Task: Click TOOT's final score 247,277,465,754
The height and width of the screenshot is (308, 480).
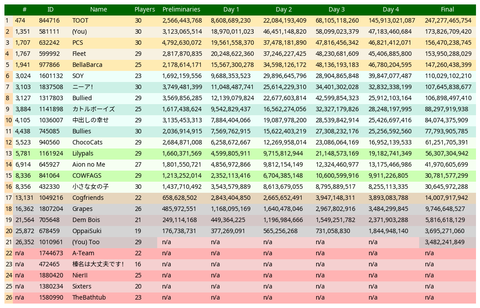Action: [448, 21]
